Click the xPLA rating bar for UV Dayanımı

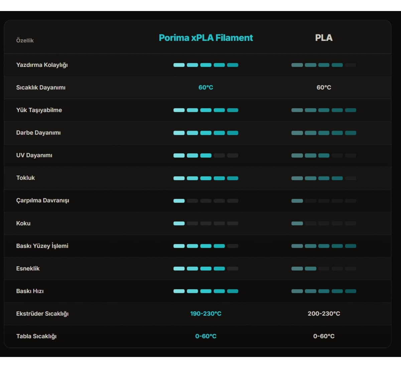206,155
